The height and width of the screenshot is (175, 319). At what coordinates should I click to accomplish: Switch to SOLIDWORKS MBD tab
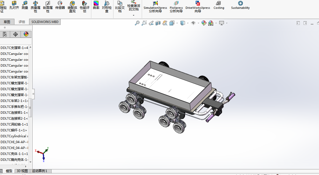point(45,22)
